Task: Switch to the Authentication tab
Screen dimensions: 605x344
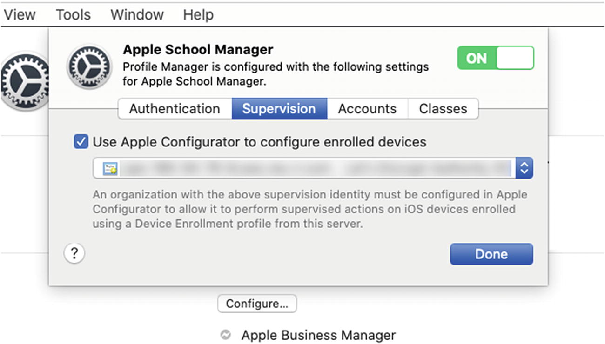Action: point(175,109)
